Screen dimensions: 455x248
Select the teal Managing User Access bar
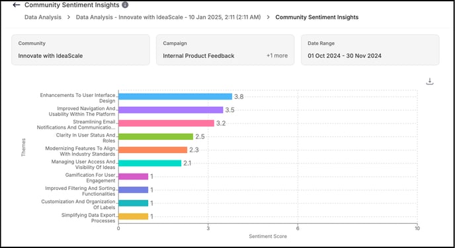point(150,163)
